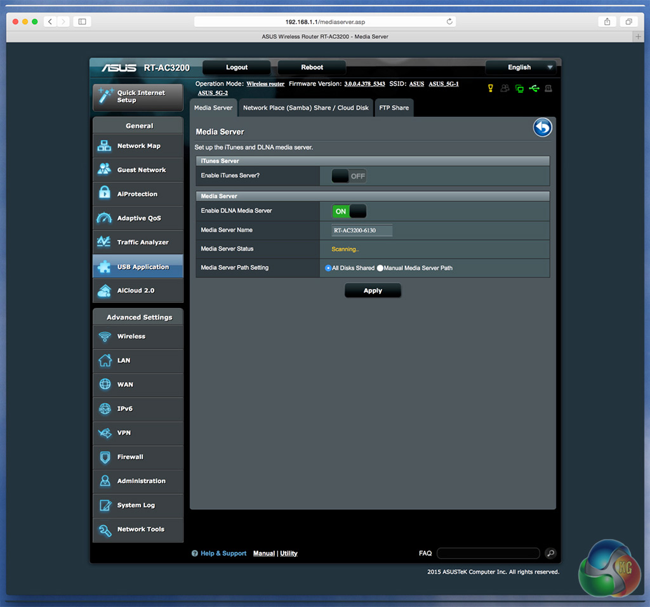Click the yellow internet status icon

[x=491, y=88]
